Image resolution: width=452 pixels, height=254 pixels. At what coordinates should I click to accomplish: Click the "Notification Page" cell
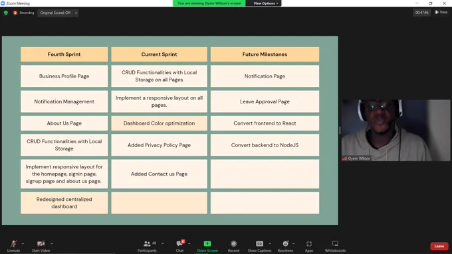pyautogui.click(x=265, y=76)
